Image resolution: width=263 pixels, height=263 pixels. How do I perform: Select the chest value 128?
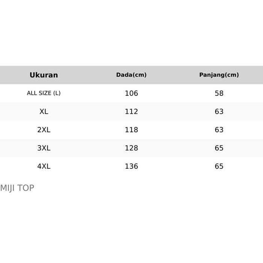pos(131,148)
